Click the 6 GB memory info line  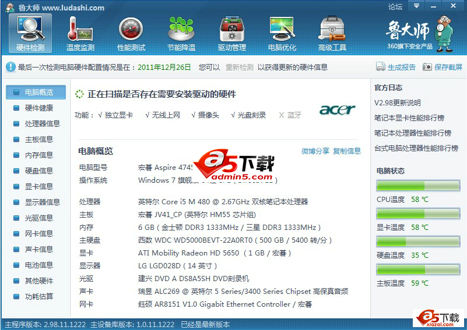coord(229,228)
